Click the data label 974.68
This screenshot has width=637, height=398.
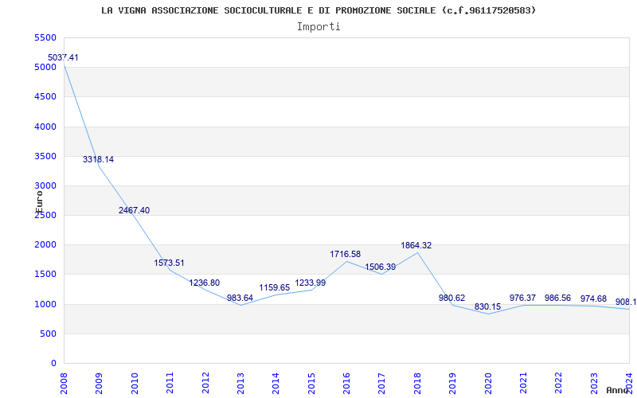pyautogui.click(x=593, y=298)
